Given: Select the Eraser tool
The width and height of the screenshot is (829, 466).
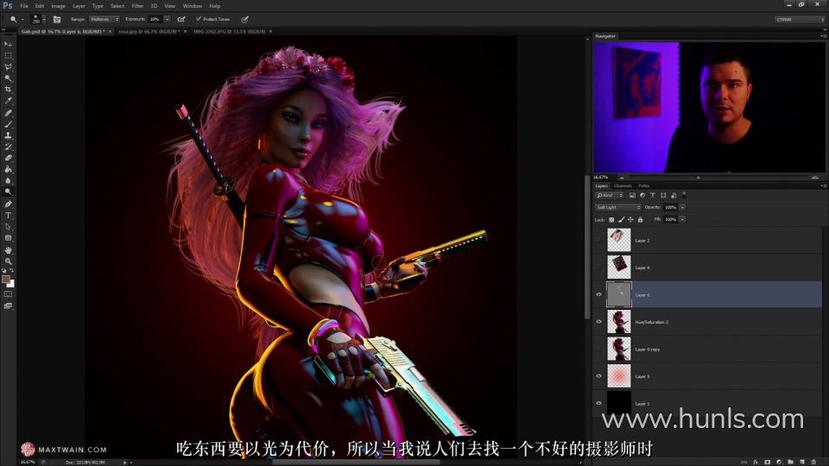Looking at the screenshot, I should (x=8, y=158).
